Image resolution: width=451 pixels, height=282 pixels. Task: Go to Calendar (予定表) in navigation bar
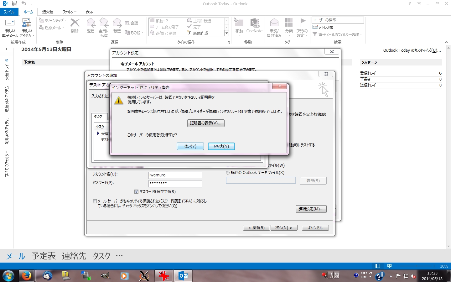coord(44,256)
